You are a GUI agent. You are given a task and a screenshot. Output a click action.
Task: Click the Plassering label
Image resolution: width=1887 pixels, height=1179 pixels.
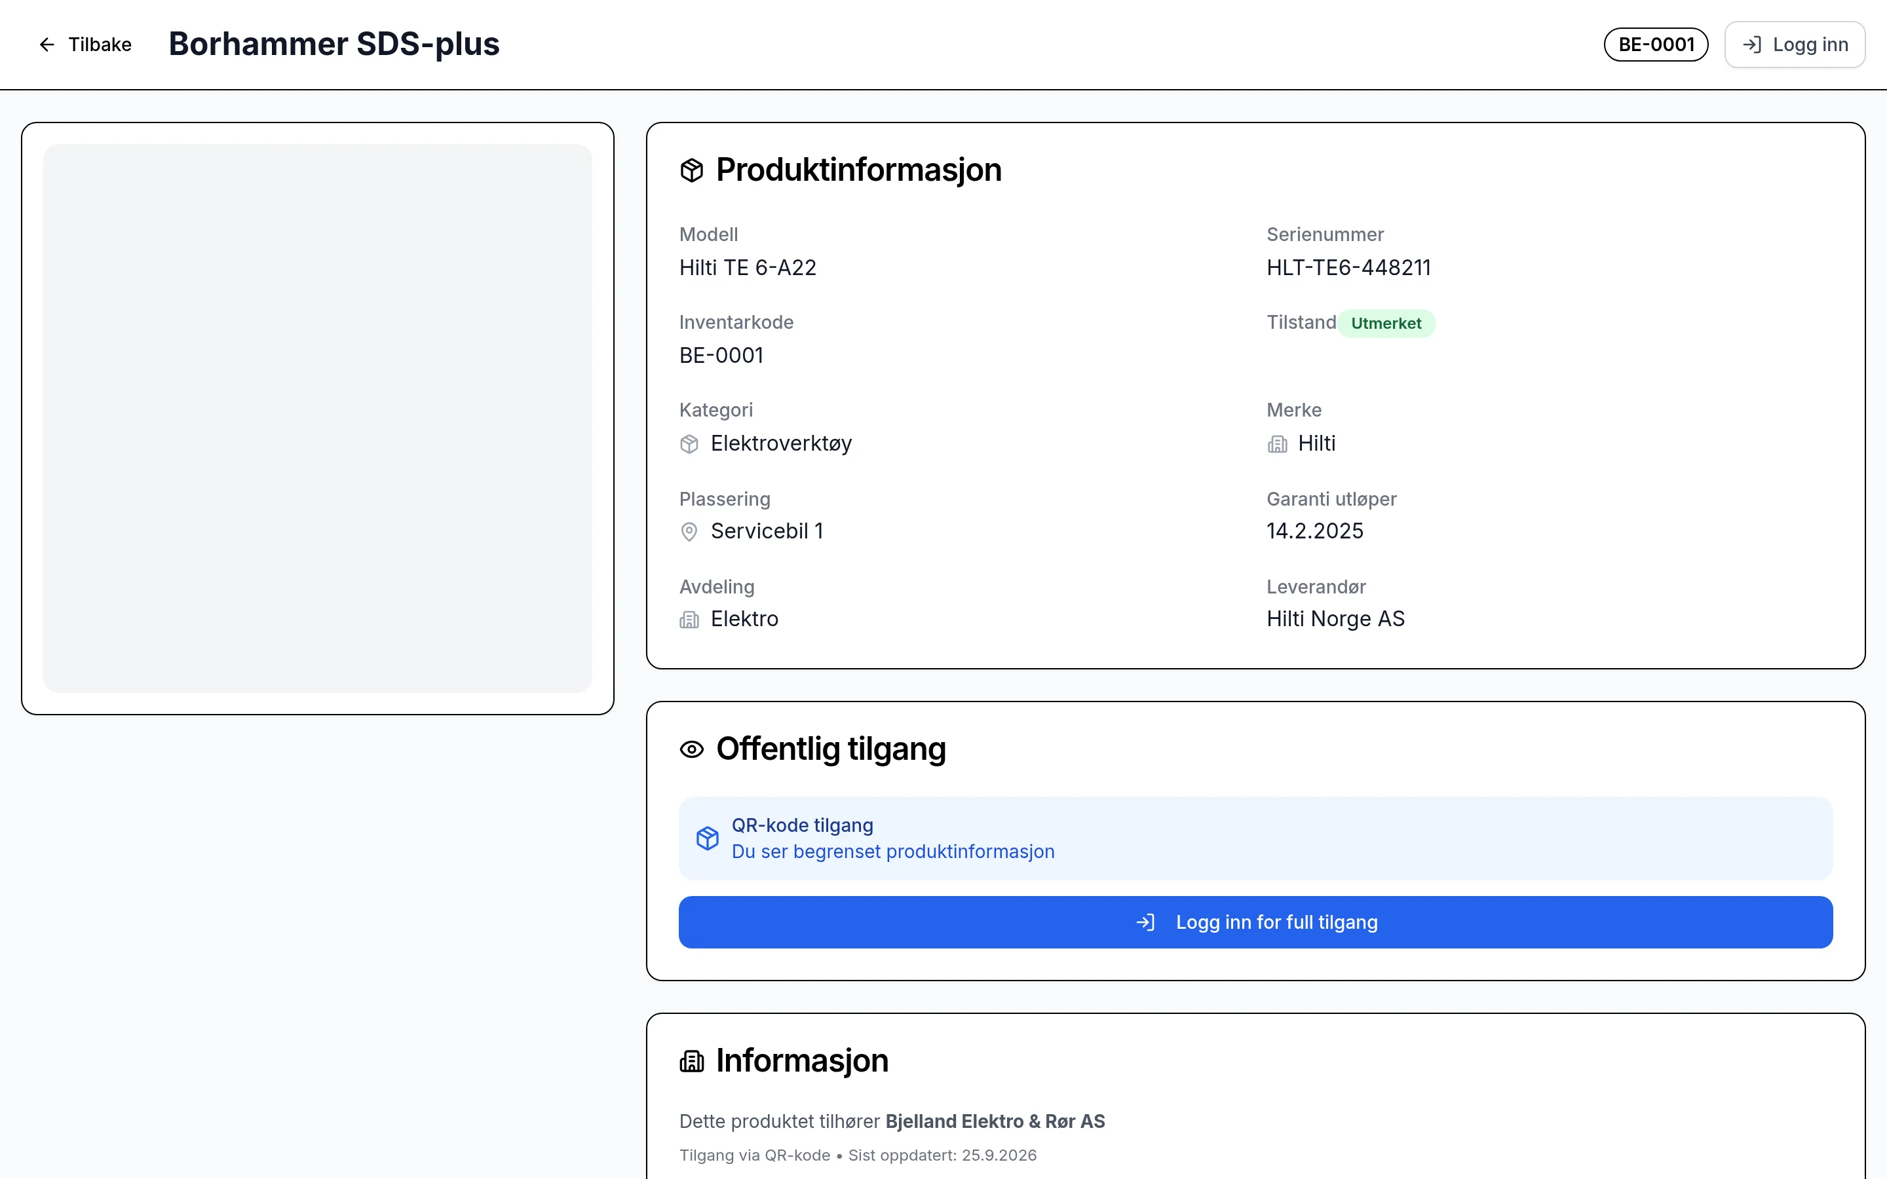coord(725,499)
